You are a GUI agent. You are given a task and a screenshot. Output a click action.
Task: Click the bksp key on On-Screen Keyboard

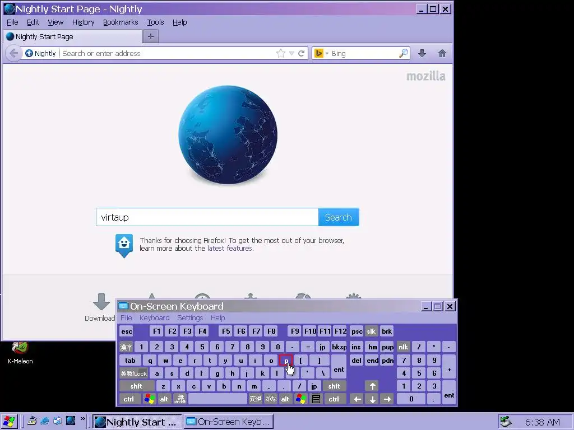pyautogui.click(x=339, y=347)
